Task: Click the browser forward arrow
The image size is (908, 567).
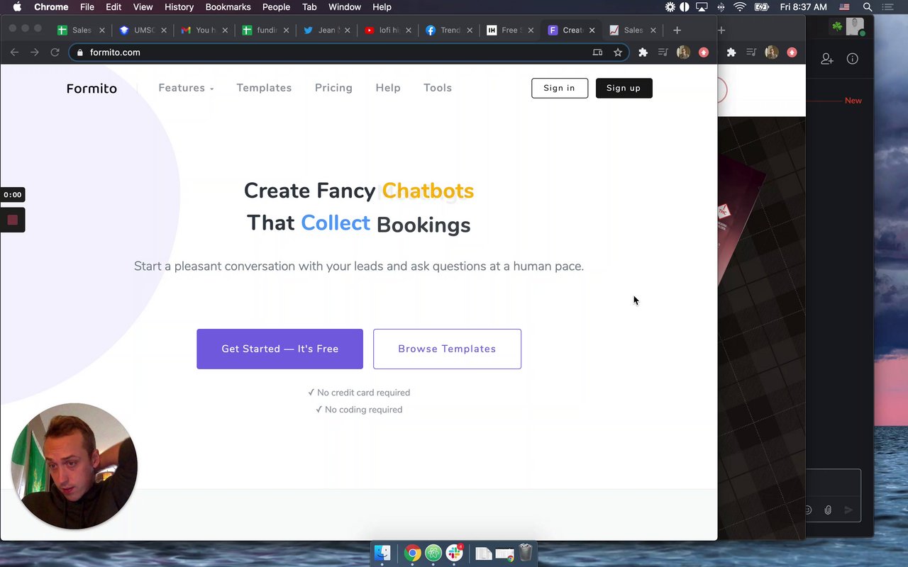Action: pyautogui.click(x=34, y=52)
